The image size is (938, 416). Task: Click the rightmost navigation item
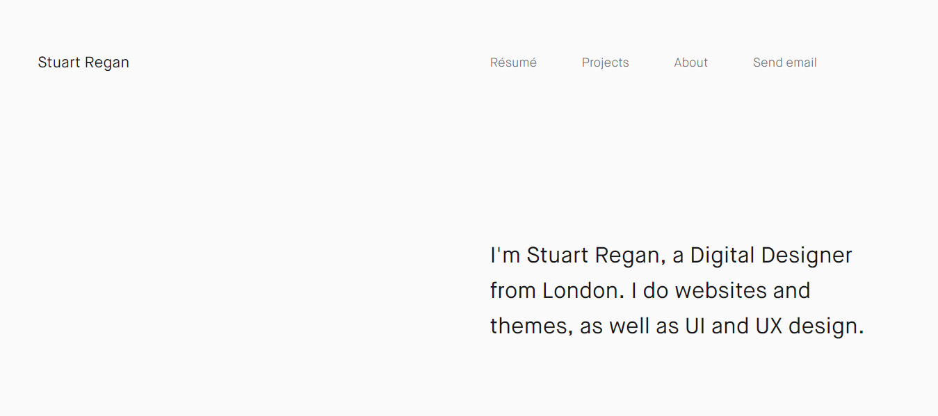[x=784, y=63]
